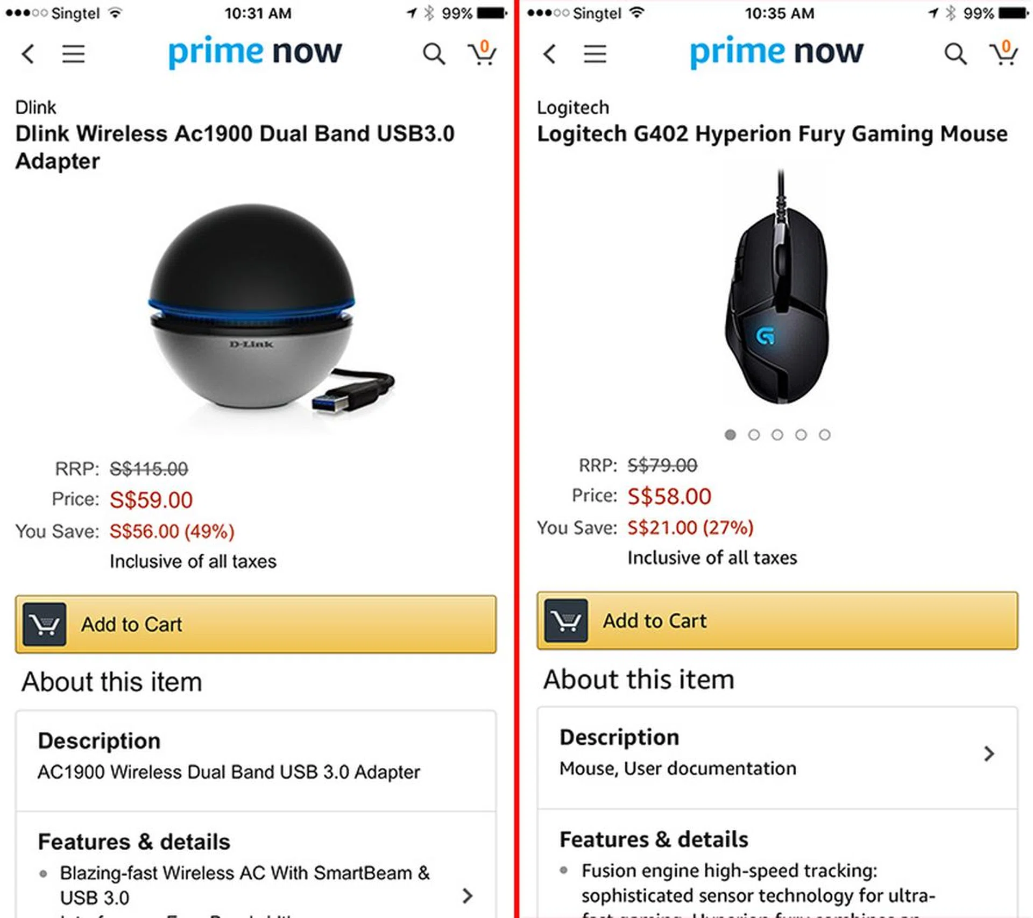Tap the back arrow on the Dlink product page
This screenshot has height=918, width=1033.
point(28,54)
